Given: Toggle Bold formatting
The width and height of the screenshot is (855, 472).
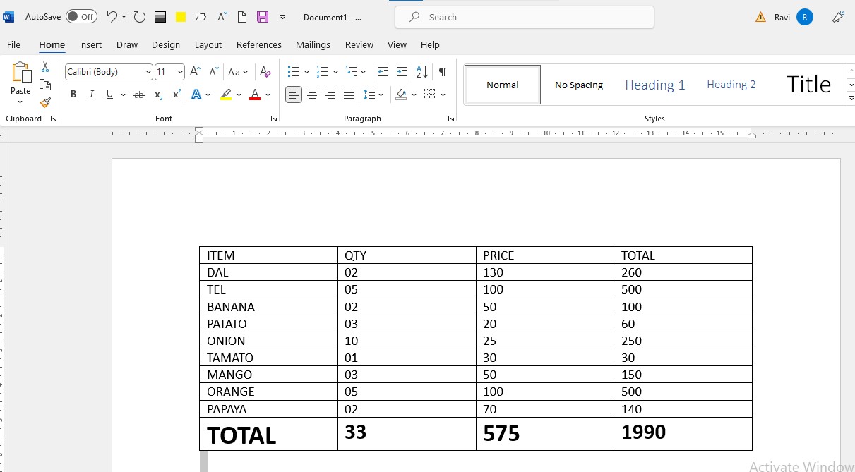Looking at the screenshot, I should [x=73, y=95].
